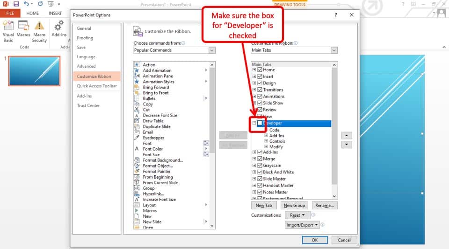Viewport: 449px width, 249px height.
Task: Open the Quick Access Toolbar category
Action: point(97,86)
